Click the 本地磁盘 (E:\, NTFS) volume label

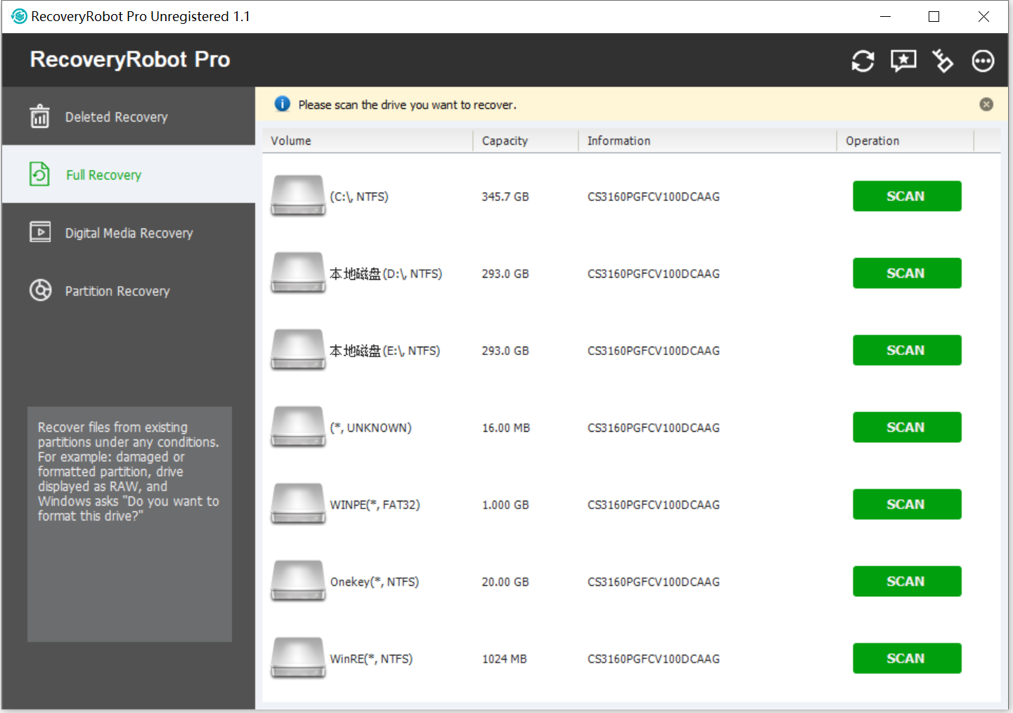tap(385, 351)
